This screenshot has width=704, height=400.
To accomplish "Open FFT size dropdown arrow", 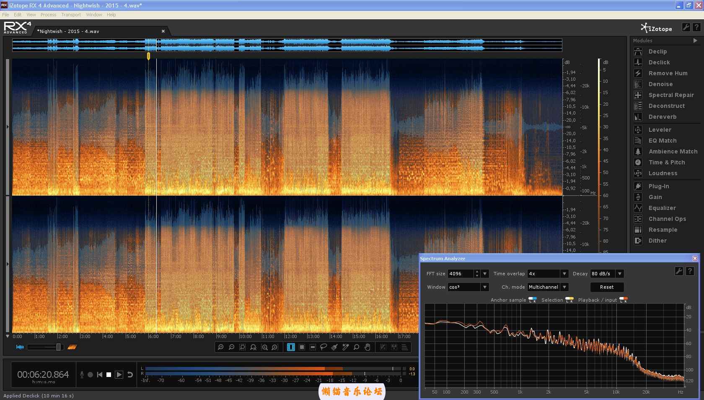I will click(x=485, y=274).
